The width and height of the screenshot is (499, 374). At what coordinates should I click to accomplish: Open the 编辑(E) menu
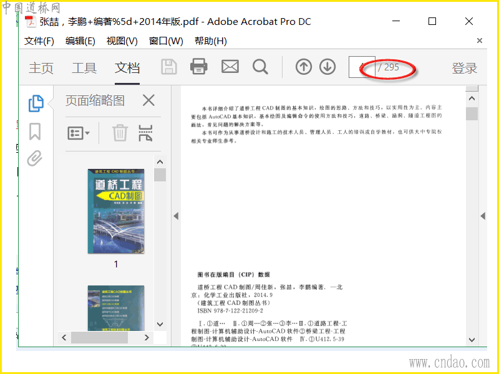[80, 41]
